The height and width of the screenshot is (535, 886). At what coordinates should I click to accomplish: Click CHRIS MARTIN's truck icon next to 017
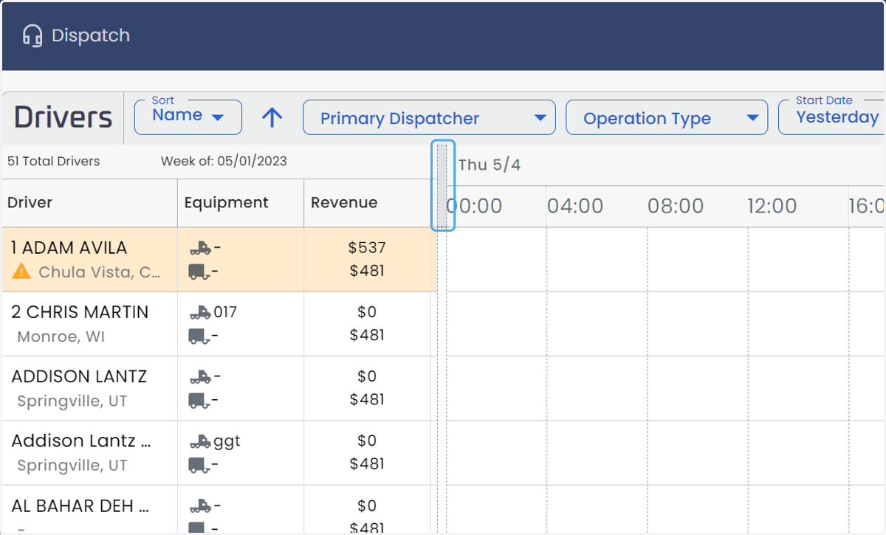[x=200, y=312]
